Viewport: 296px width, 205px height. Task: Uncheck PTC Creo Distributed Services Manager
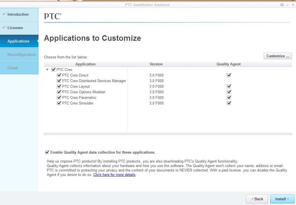(x=59, y=80)
